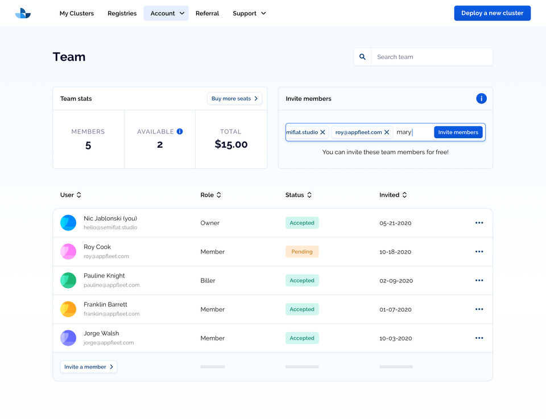This screenshot has width=546, height=419.
Task: Click Franklin Barrett's Accepted status badge
Action: [x=302, y=309]
